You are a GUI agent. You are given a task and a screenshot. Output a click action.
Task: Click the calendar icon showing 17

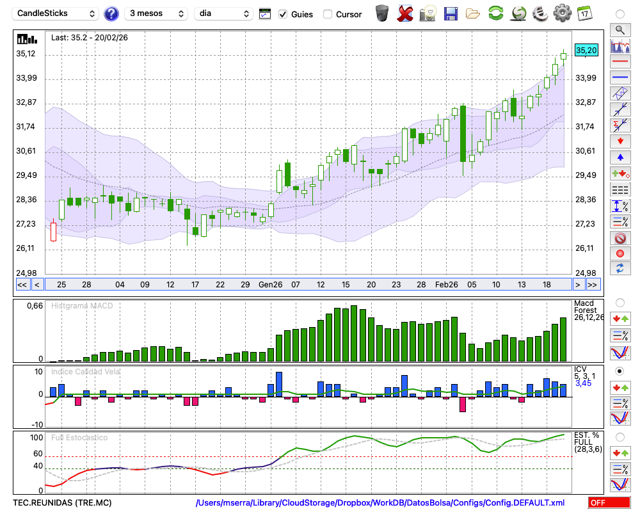pyautogui.click(x=584, y=13)
